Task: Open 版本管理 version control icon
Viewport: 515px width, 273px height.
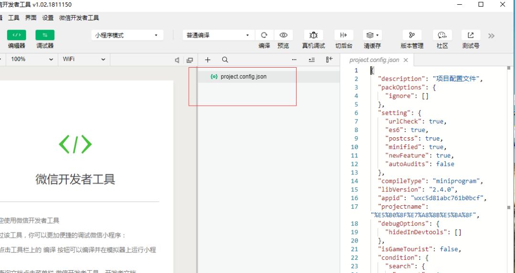Action: (x=412, y=35)
